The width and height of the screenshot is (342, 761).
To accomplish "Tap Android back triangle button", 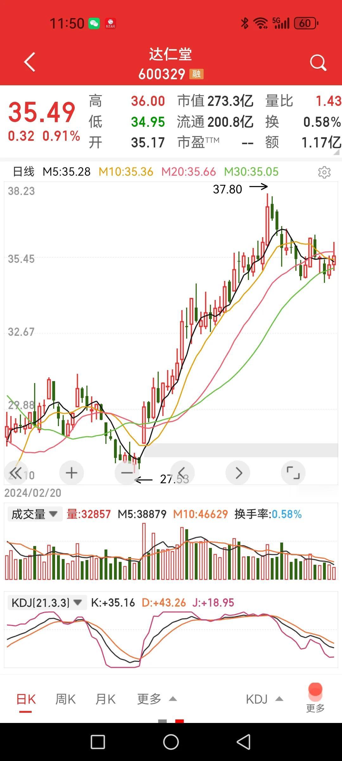I will [x=244, y=742].
